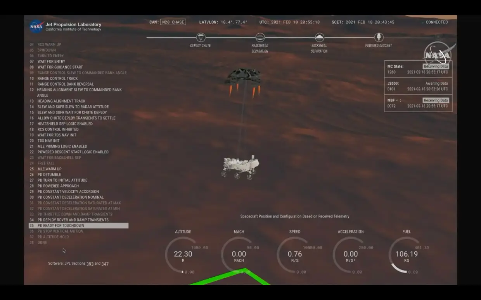
Task: Select step 06 TURN TO ENTRY
Action: click(47, 56)
